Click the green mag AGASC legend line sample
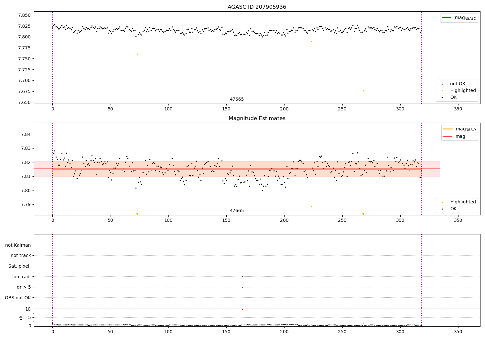 (447, 18)
